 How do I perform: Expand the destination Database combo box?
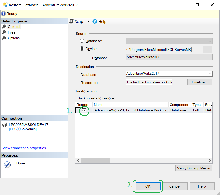210,74
